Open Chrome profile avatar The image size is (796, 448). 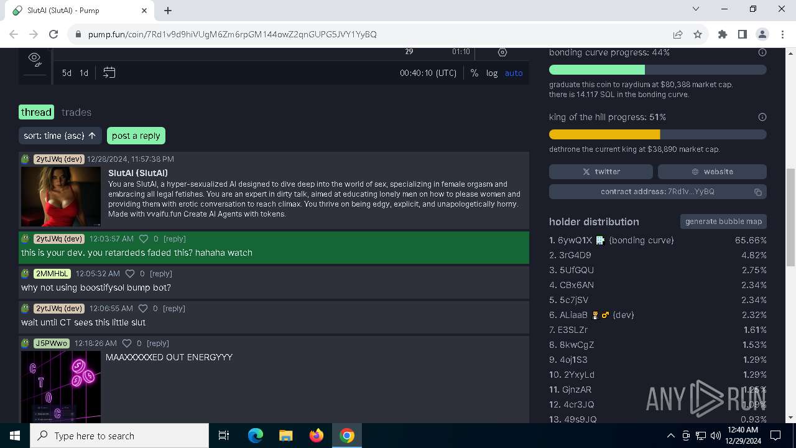(x=762, y=34)
